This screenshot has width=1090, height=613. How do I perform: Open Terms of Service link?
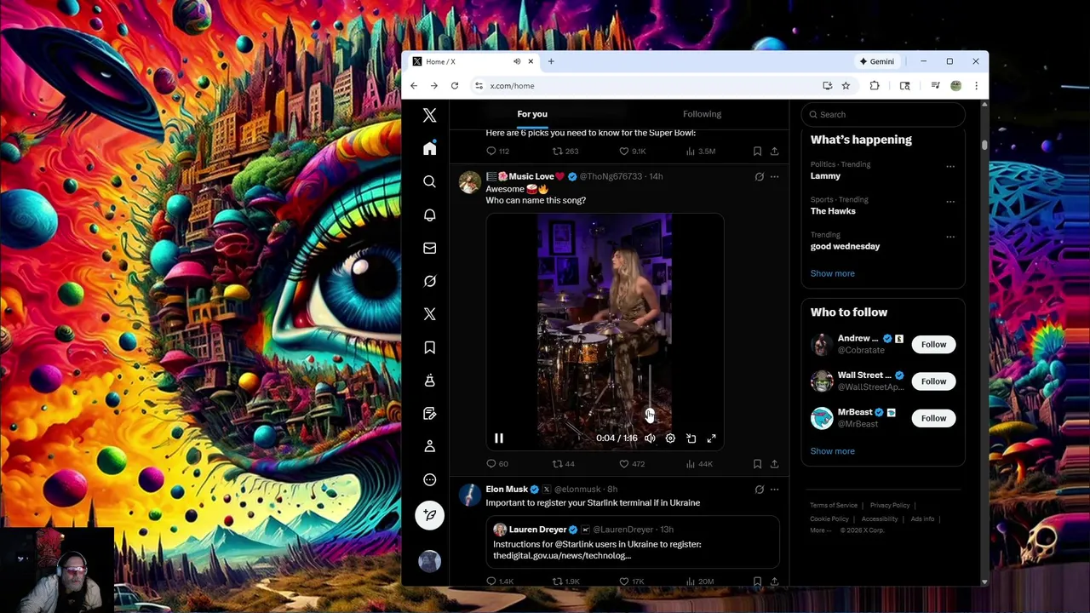(833, 506)
